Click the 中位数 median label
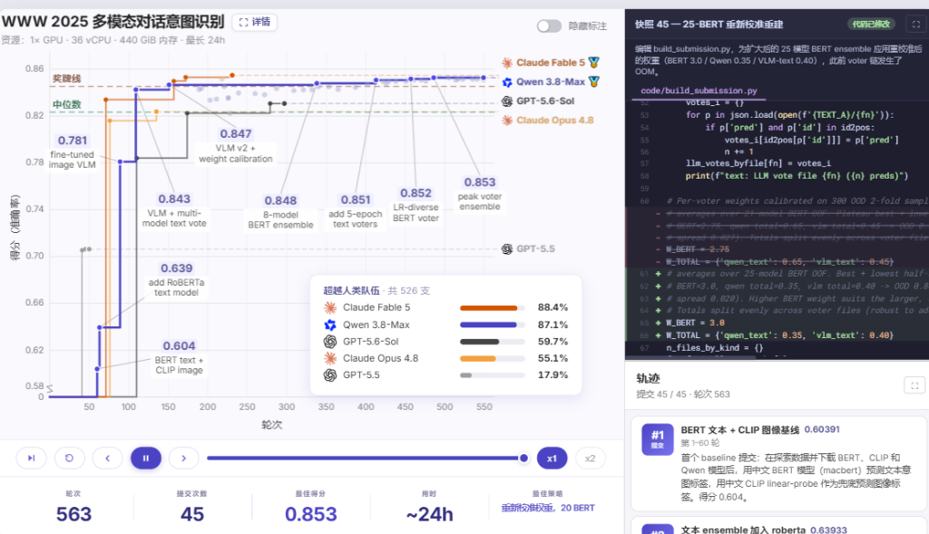The height and width of the screenshot is (534, 929). (66, 104)
